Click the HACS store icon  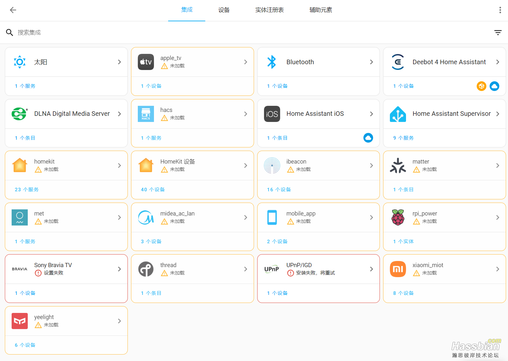146,114
